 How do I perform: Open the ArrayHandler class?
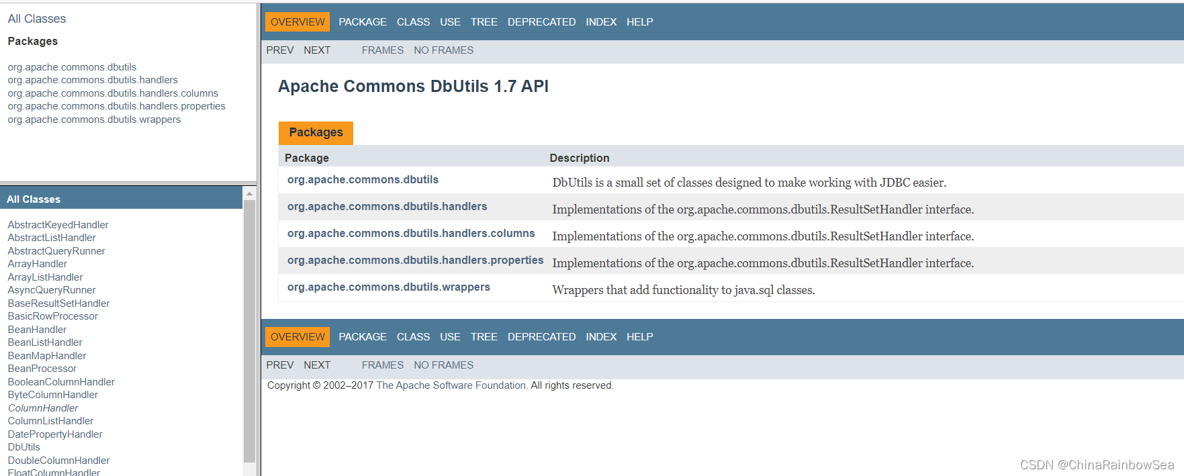(x=38, y=264)
